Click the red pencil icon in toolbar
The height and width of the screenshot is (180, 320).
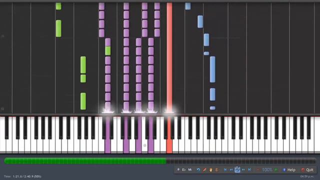pos(204,170)
